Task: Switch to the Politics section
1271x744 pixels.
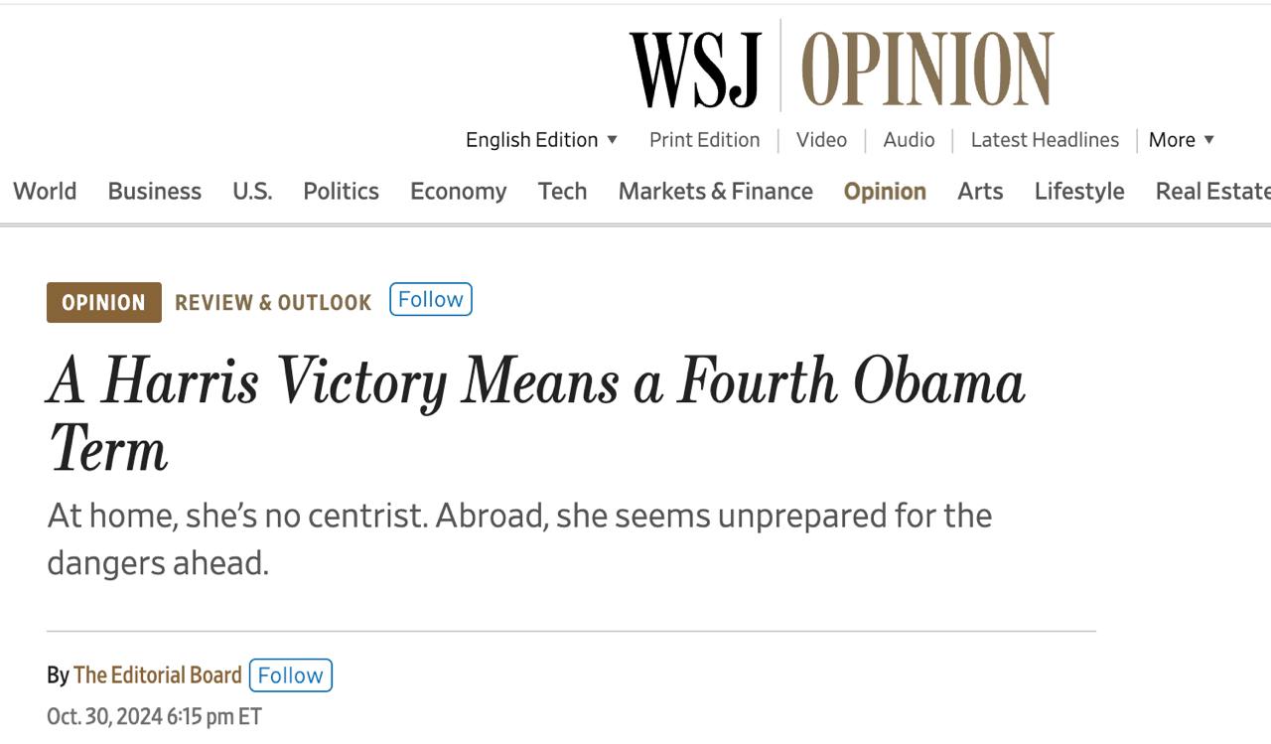Action: click(x=341, y=191)
